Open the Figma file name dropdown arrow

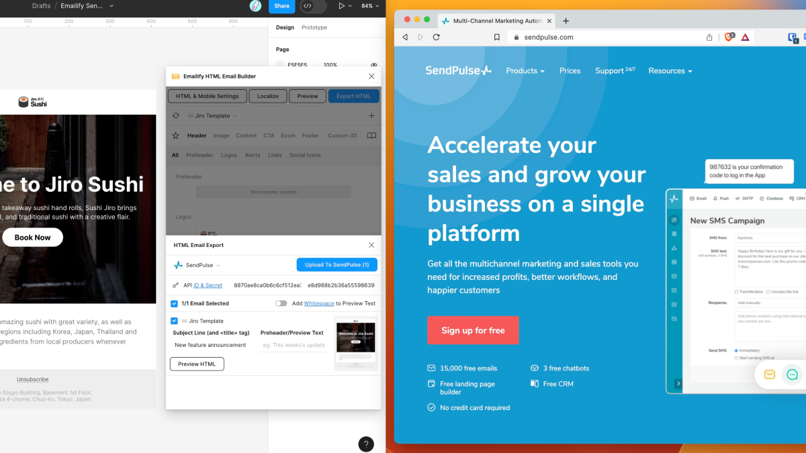point(111,6)
